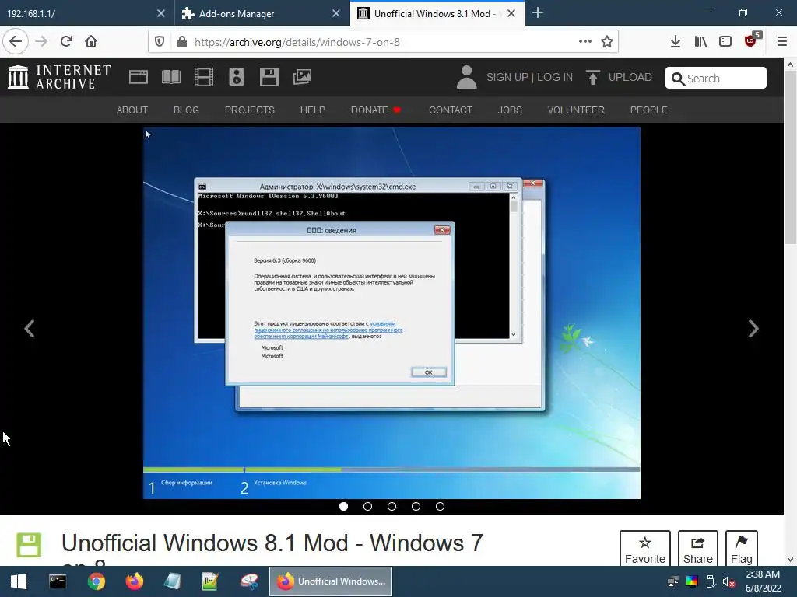Open page actions three-dot menu
The height and width of the screenshot is (597, 797).
click(x=585, y=42)
